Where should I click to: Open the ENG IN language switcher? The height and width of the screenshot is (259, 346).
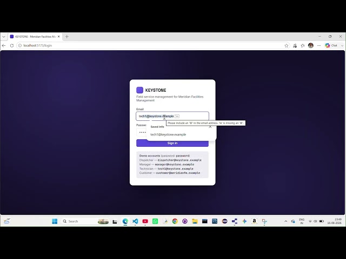302,221
